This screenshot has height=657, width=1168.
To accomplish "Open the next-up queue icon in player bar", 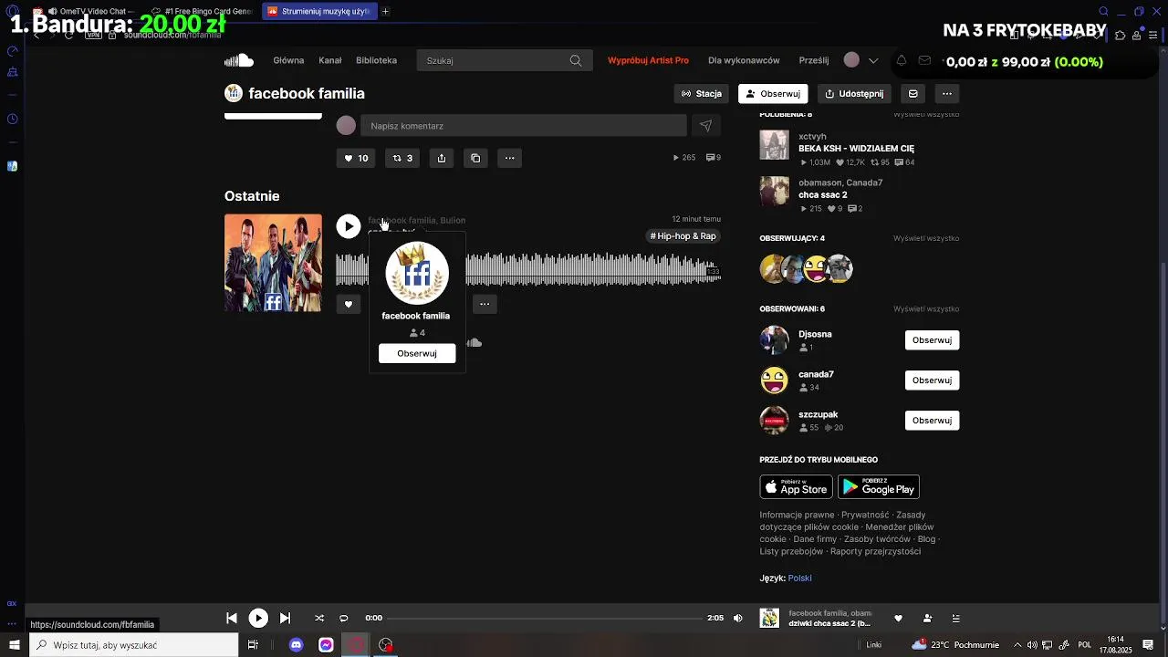I will pyautogui.click(x=956, y=619).
